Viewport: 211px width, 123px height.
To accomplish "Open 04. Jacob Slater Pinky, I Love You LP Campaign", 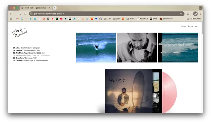I will (31, 55).
